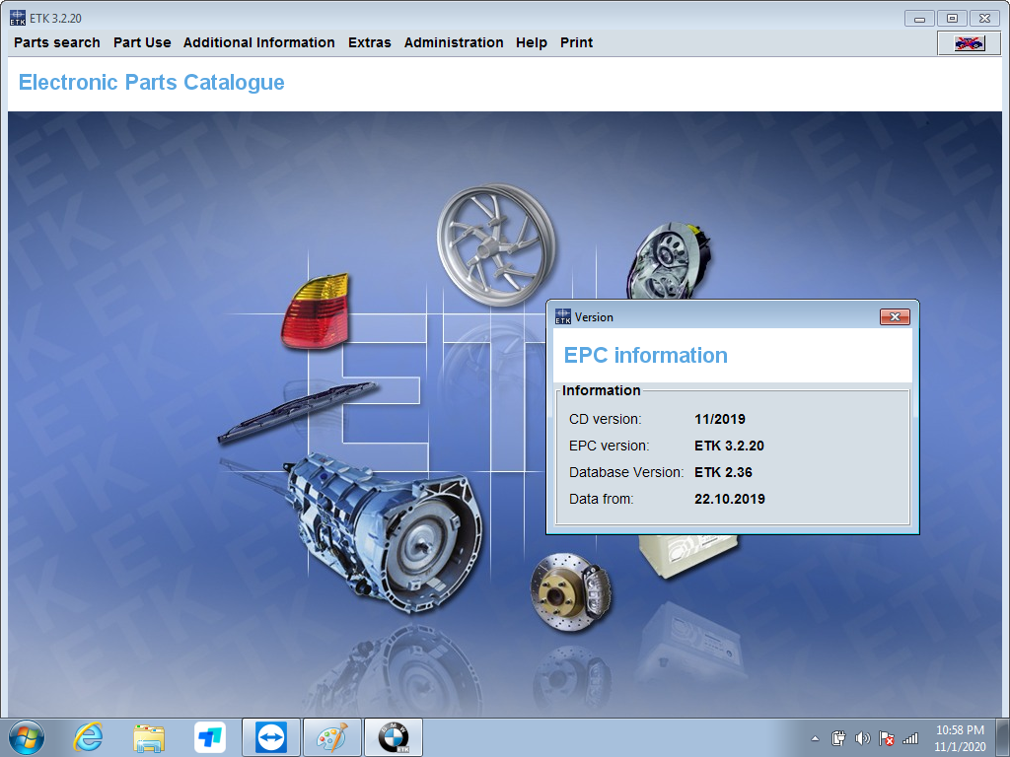
Task: Open the BMW ETK app from the taskbar
Action: [x=393, y=737]
